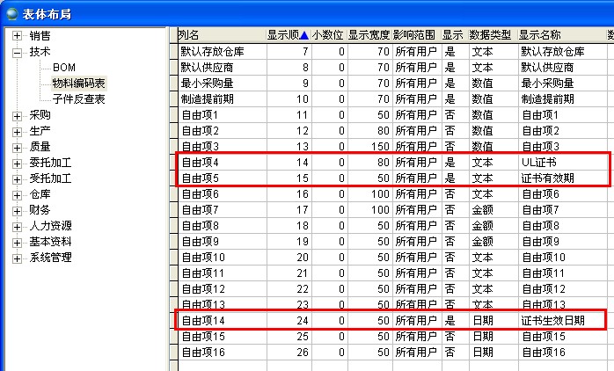Expand the 仓库 tree node
Screen dimensions: 614x371
click(18, 194)
